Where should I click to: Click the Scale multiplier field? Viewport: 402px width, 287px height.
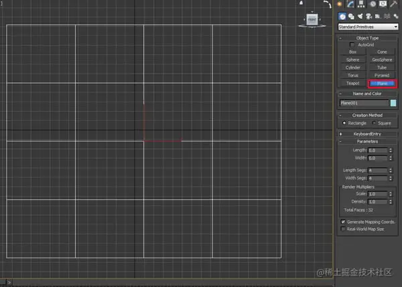click(x=378, y=194)
